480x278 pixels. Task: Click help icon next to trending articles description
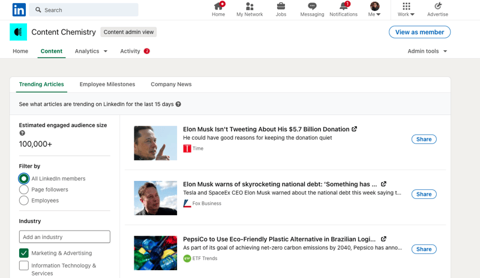[x=178, y=104]
